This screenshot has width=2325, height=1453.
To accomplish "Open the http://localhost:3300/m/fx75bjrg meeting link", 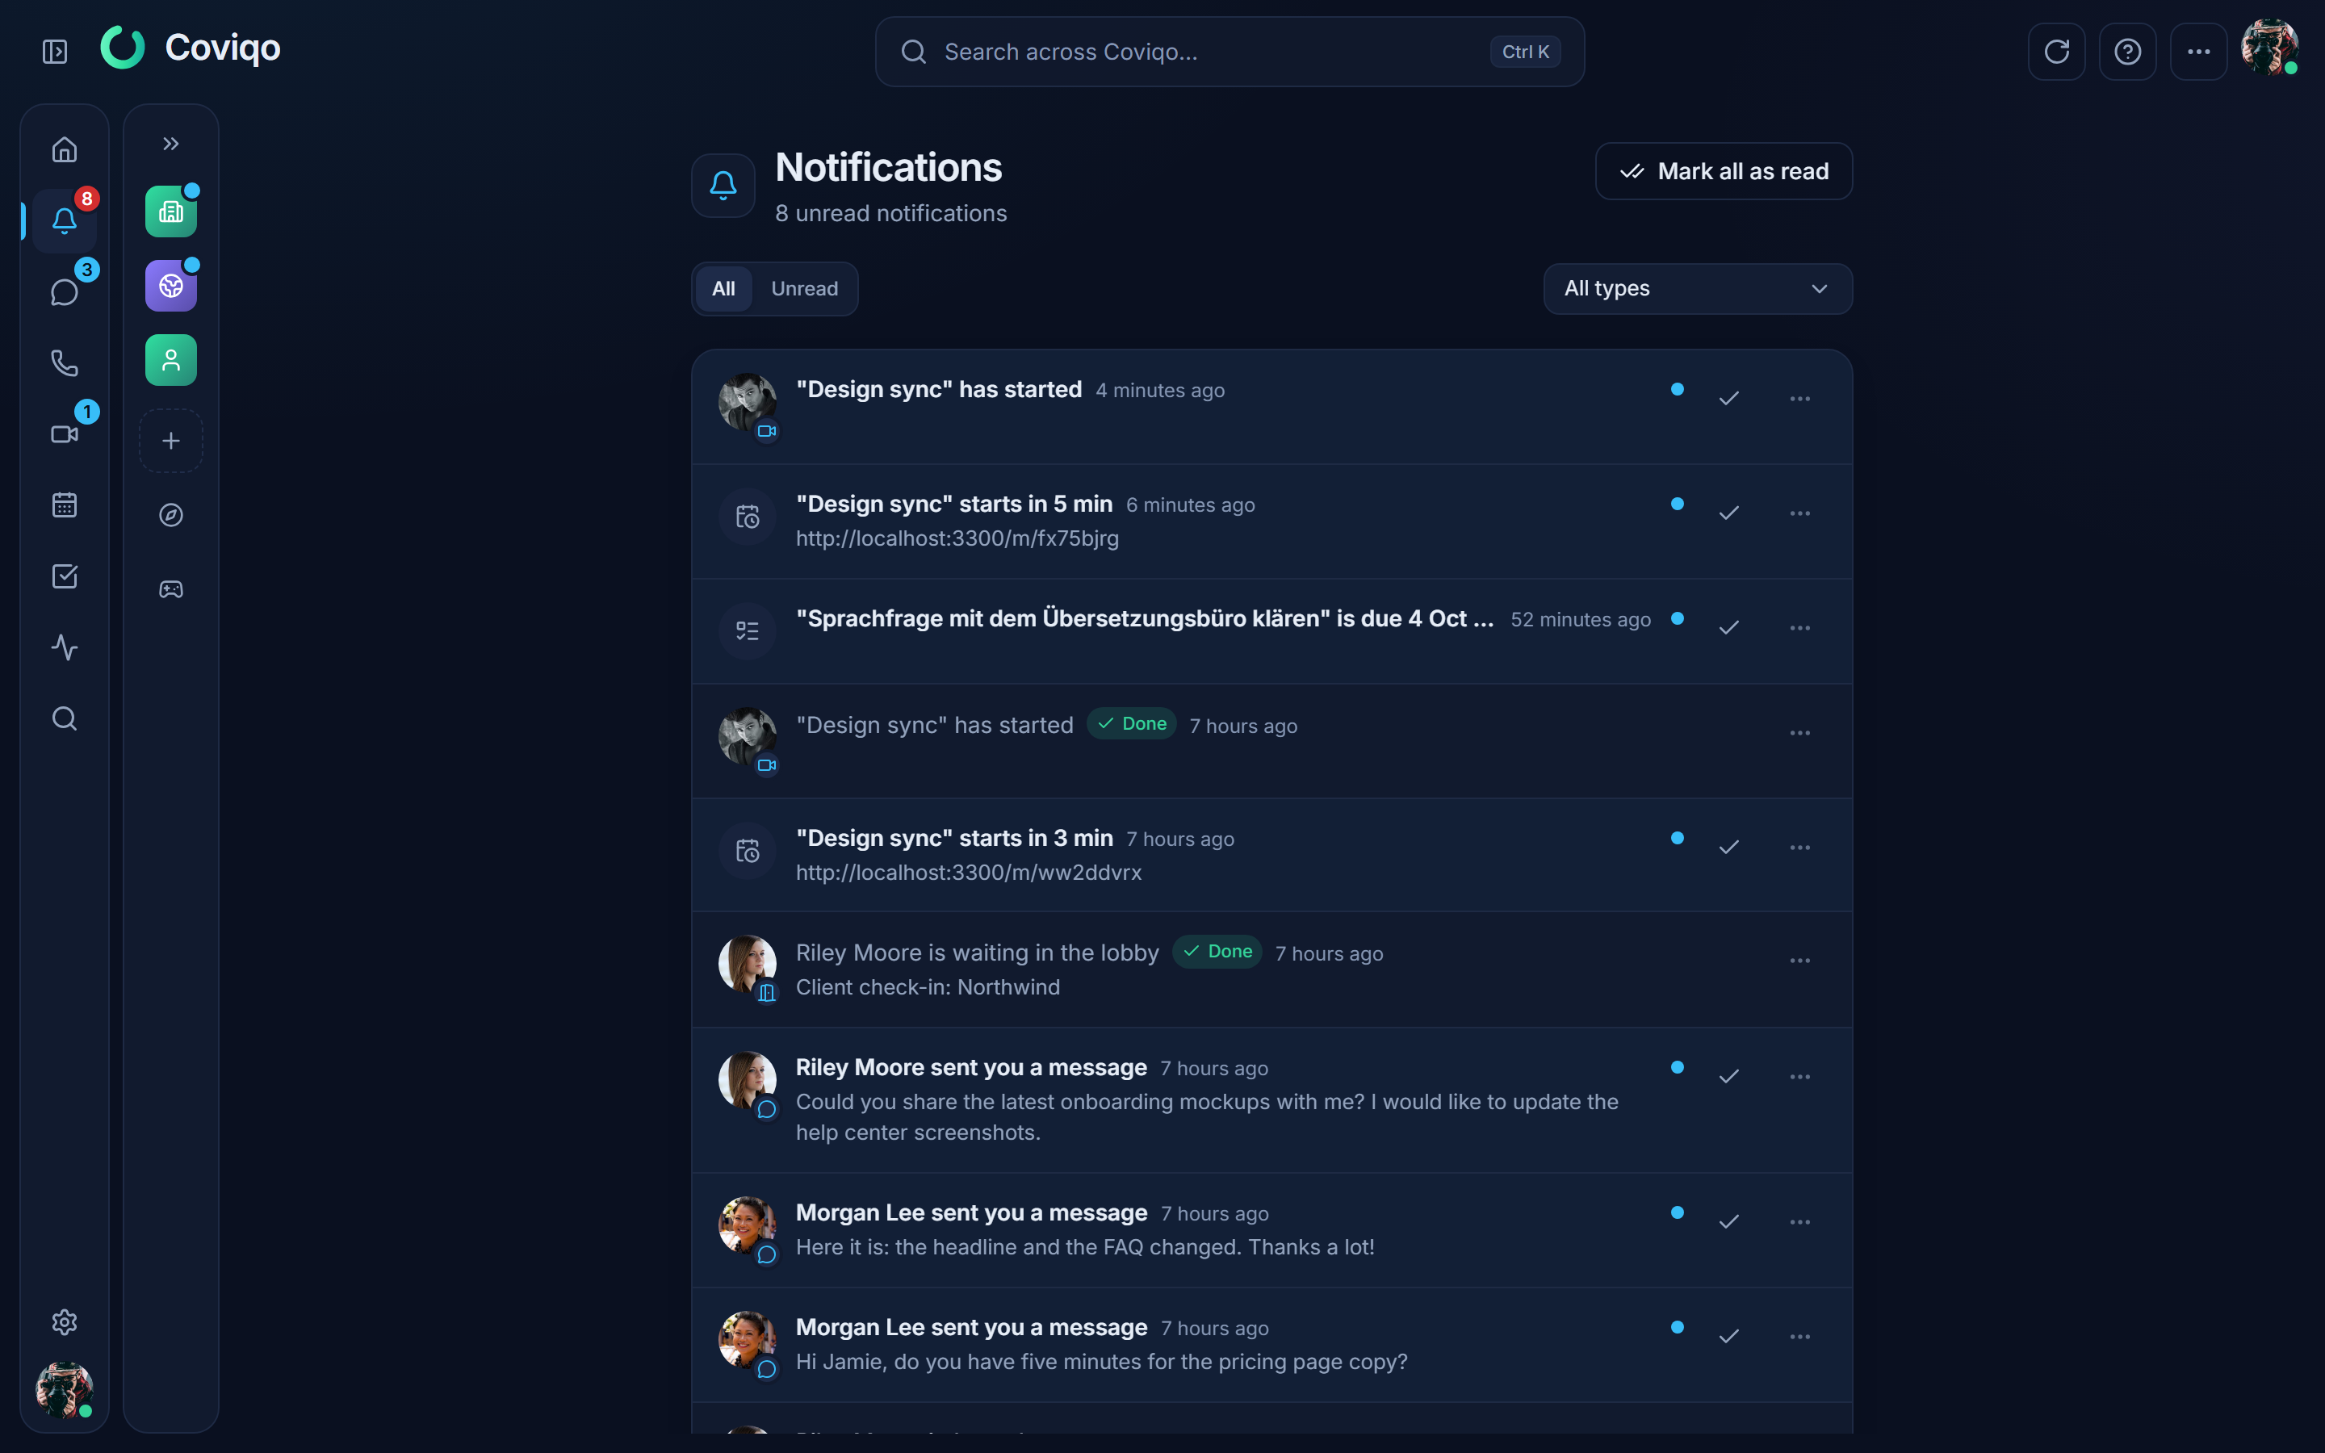I will [x=957, y=538].
